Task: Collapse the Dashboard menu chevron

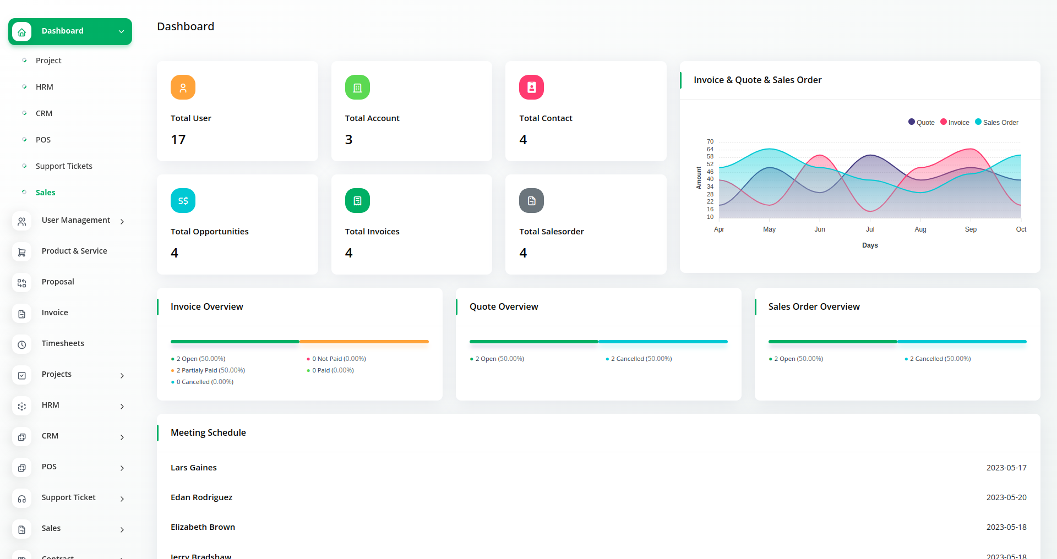Action: click(x=121, y=31)
